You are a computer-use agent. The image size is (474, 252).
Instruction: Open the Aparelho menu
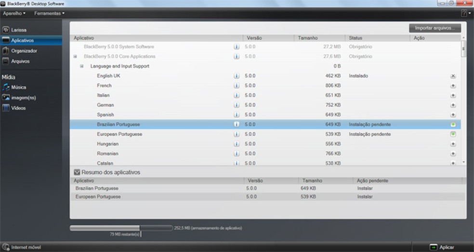pos(14,13)
